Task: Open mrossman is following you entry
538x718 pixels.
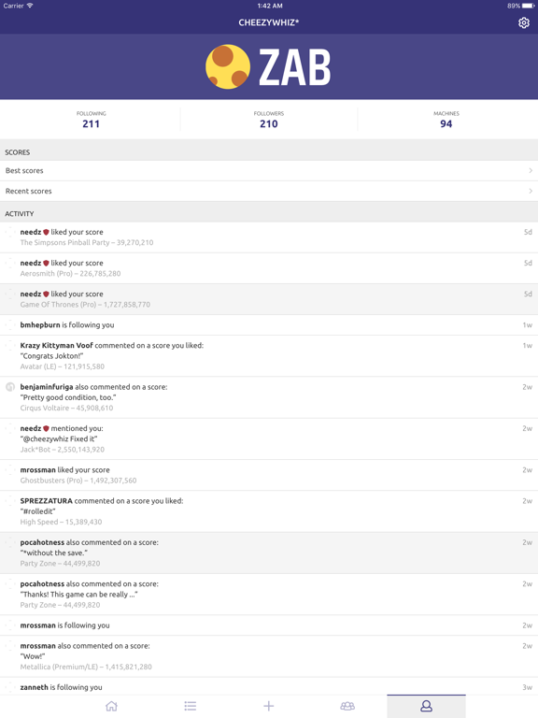Action: pos(269,625)
